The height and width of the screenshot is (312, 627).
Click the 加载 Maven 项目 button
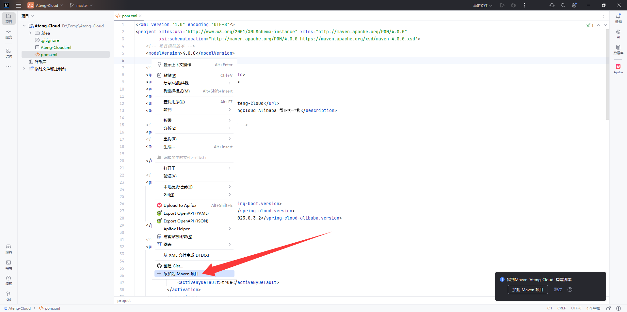point(527,290)
